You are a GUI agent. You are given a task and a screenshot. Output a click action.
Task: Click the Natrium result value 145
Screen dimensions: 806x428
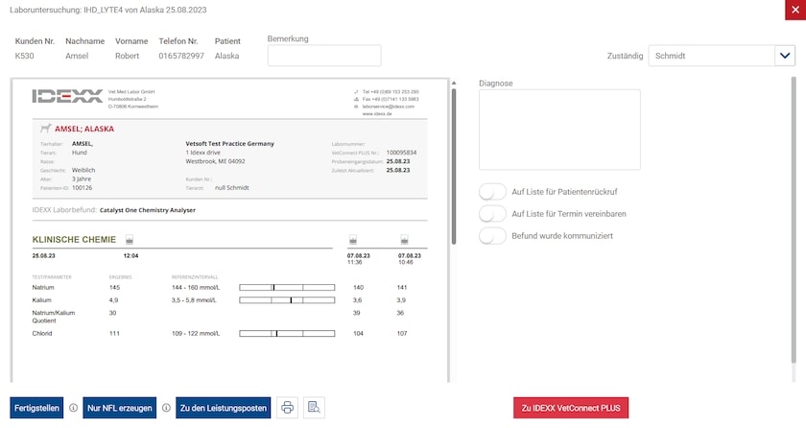[114, 288]
